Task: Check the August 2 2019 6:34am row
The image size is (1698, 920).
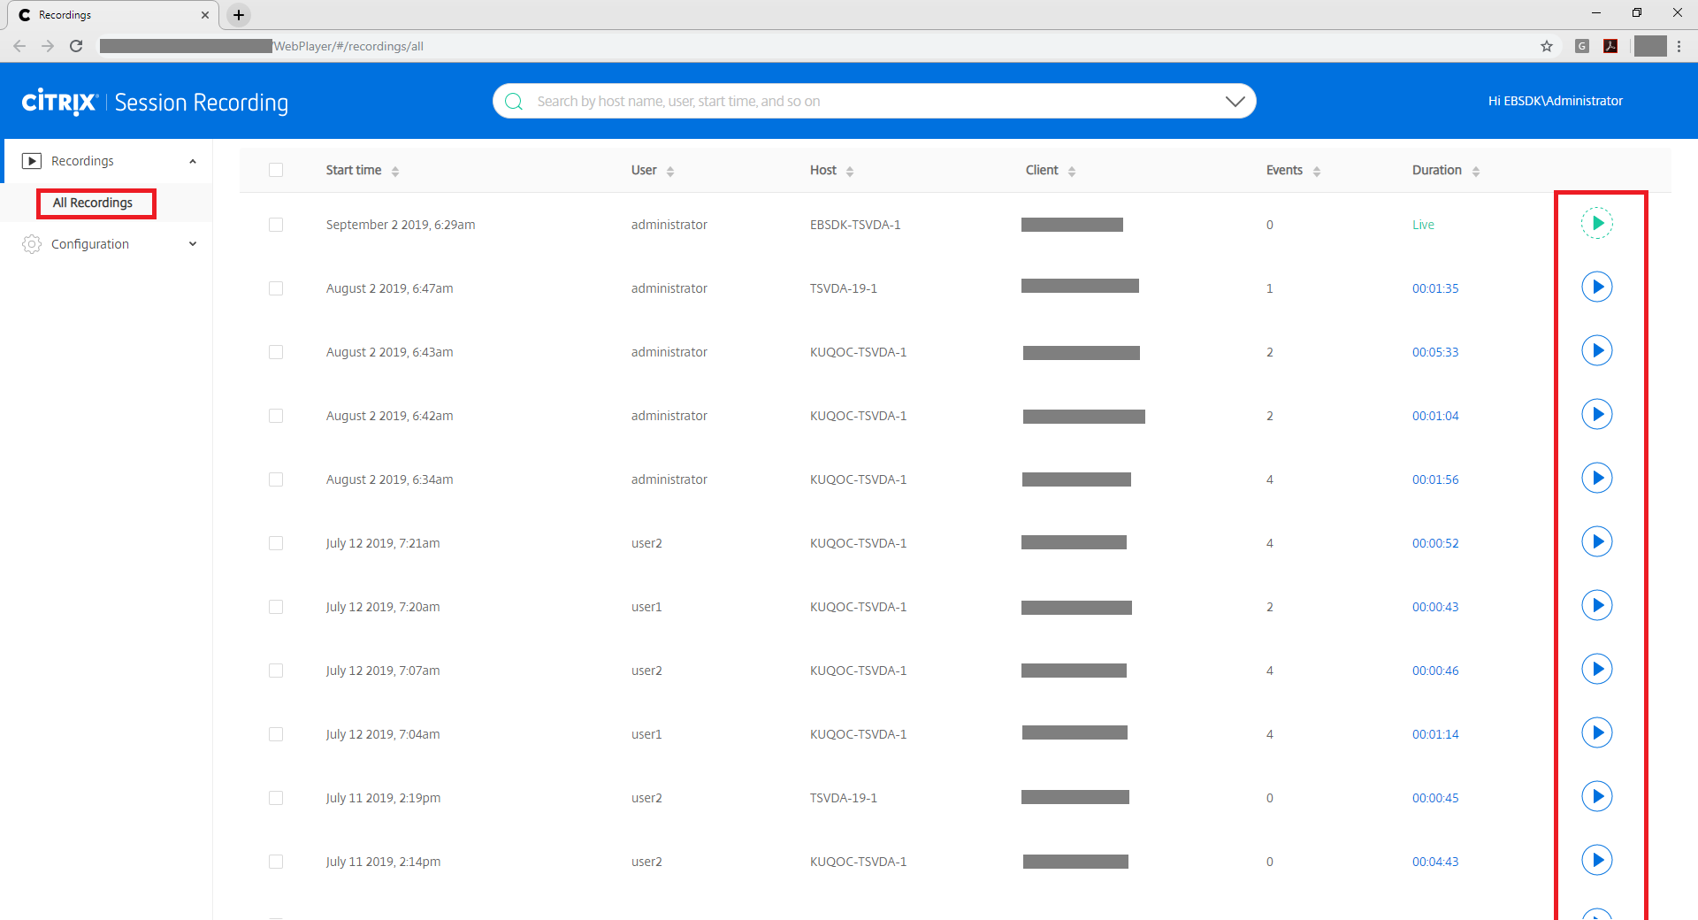Action: 276,479
